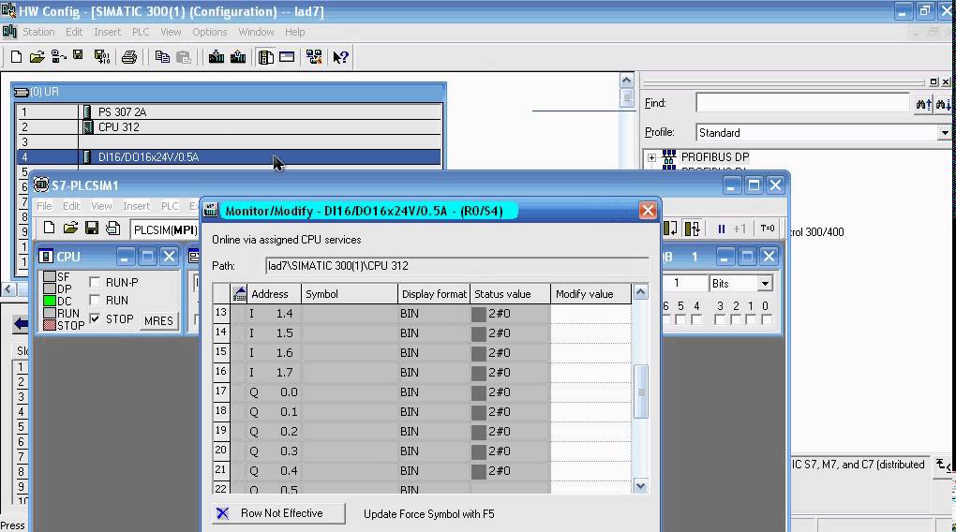Click the Paste icon in HW Config toolbar
The width and height of the screenshot is (956, 532).
point(184,57)
